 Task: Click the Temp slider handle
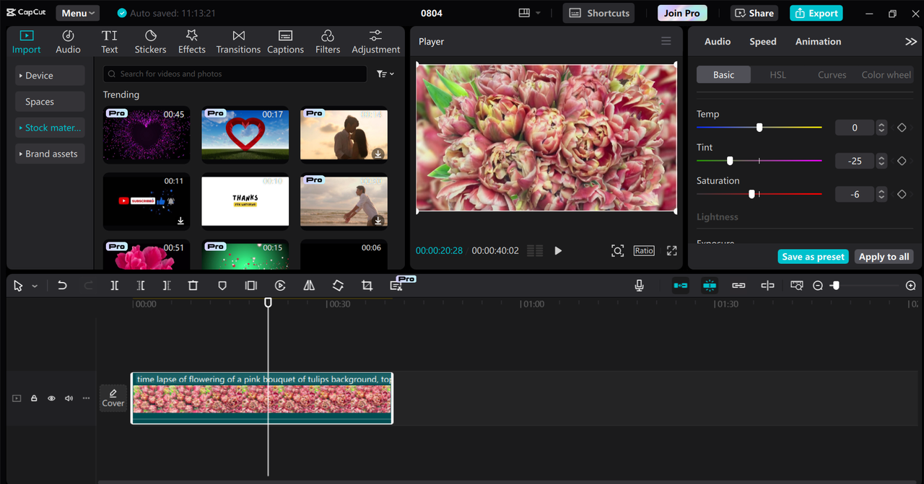point(759,128)
